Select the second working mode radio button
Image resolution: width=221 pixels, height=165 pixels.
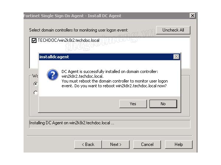click(36, 93)
